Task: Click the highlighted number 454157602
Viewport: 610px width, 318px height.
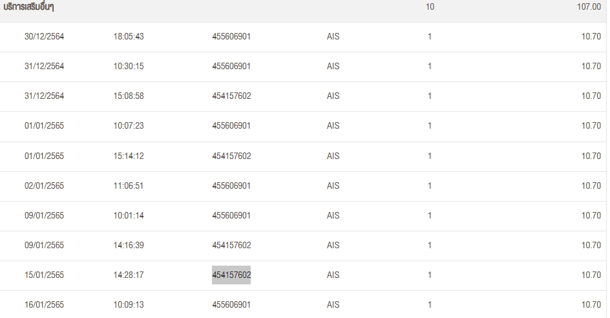Action: pyautogui.click(x=231, y=275)
